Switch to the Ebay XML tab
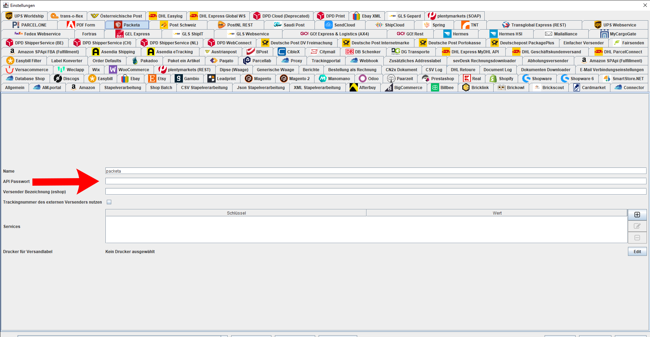This screenshot has height=337, width=650. [x=367, y=16]
